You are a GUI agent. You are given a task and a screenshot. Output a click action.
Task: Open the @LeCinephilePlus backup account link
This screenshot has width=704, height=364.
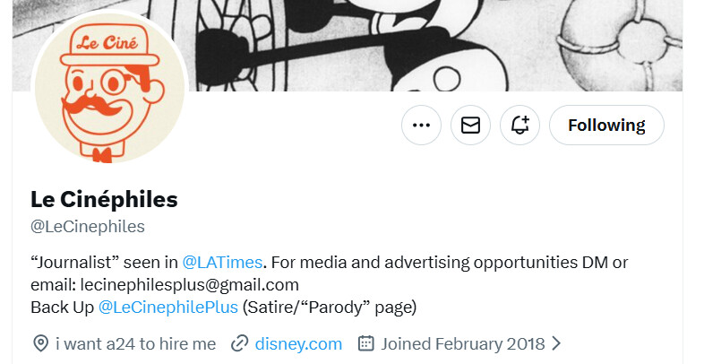click(x=167, y=308)
